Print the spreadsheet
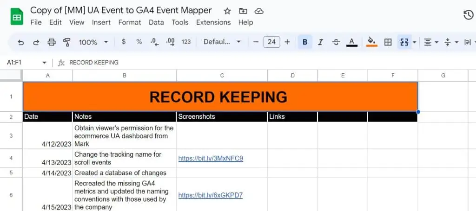The height and width of the screenshot is (211, 476). click(x=52, y=42)
